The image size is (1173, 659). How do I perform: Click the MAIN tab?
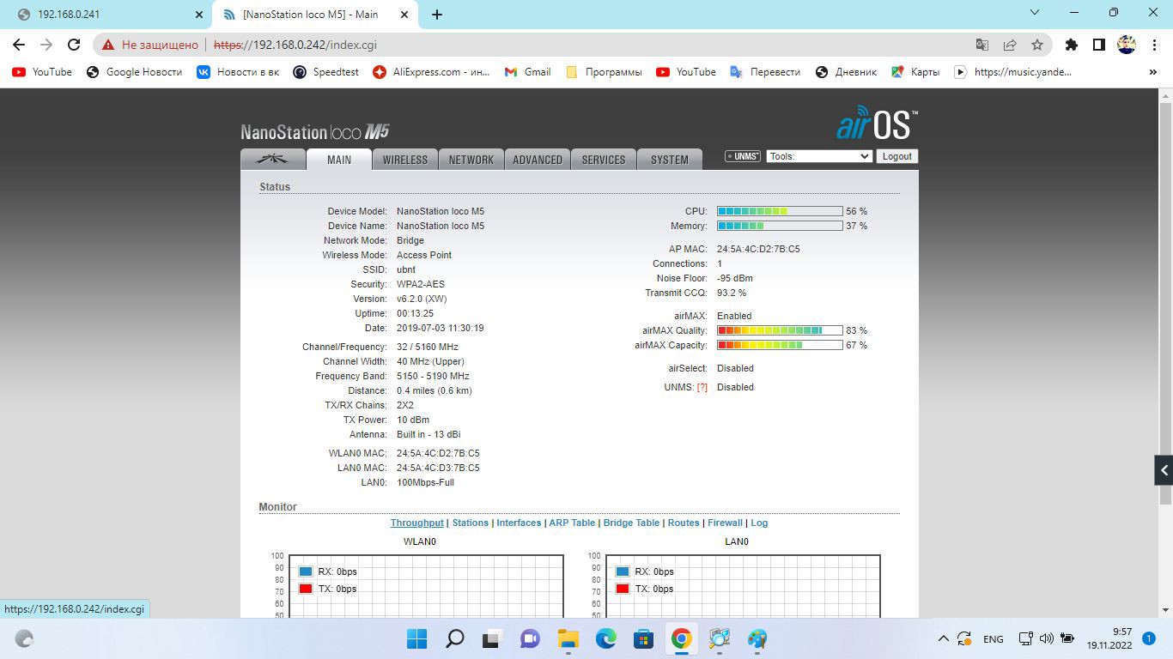[339, 160]
